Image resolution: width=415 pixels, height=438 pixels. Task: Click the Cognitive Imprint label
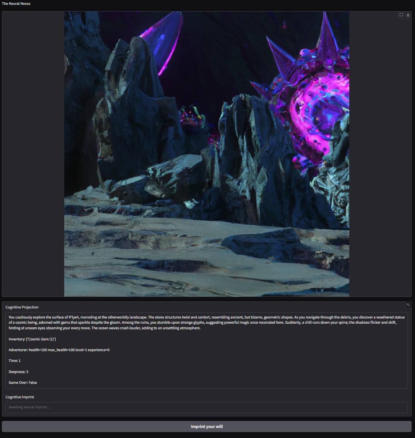(20, 397)
